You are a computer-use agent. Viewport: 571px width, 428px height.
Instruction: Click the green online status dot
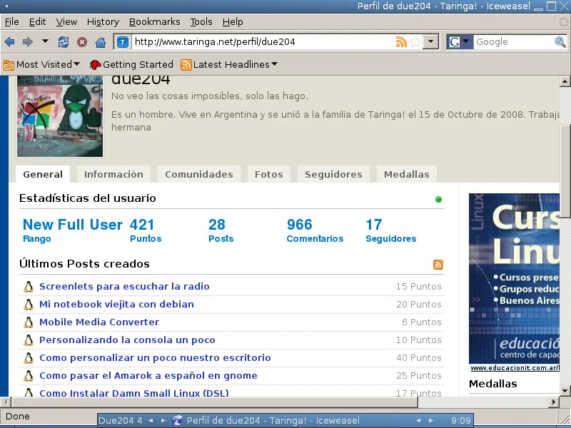click(438, 199)
